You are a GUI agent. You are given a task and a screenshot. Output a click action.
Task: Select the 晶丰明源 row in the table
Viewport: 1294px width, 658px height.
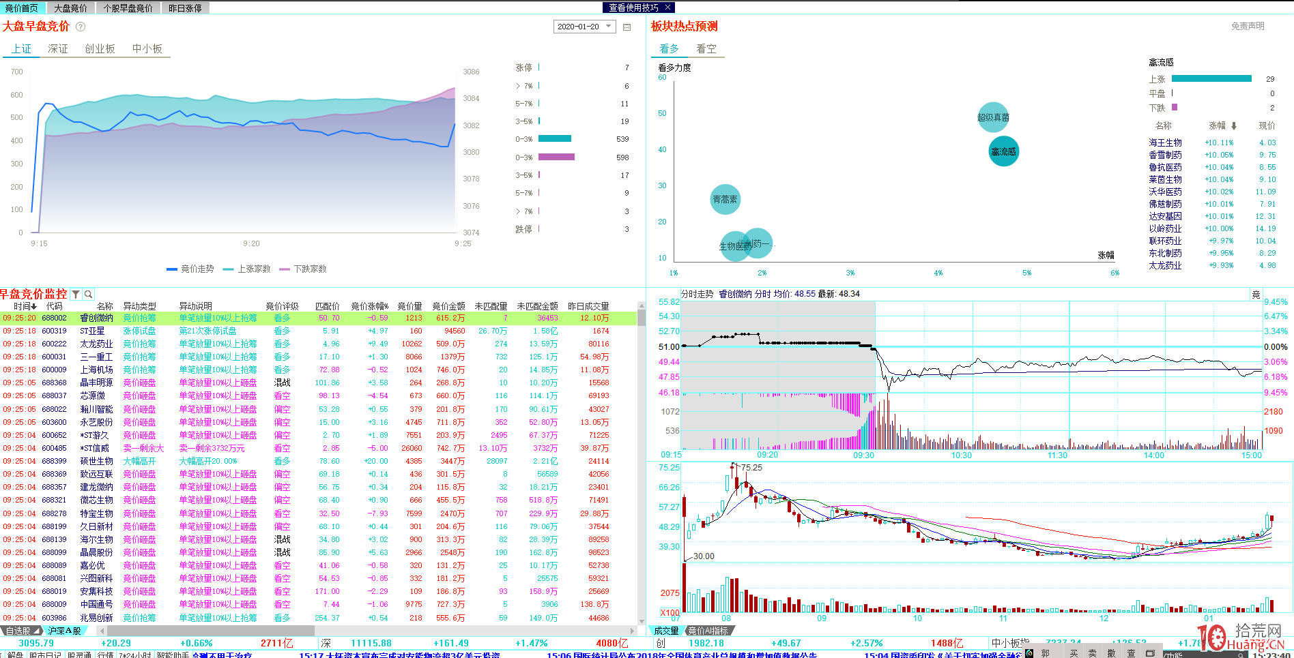(x=319, y=383)
